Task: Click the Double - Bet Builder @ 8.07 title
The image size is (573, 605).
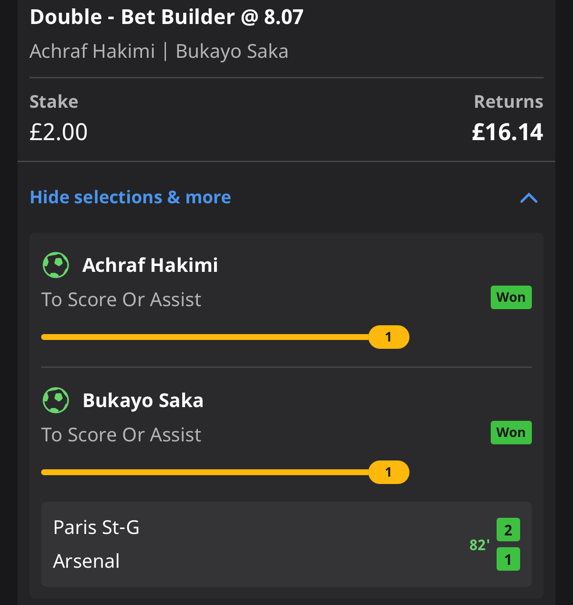Action: click(x=167, y=17)
